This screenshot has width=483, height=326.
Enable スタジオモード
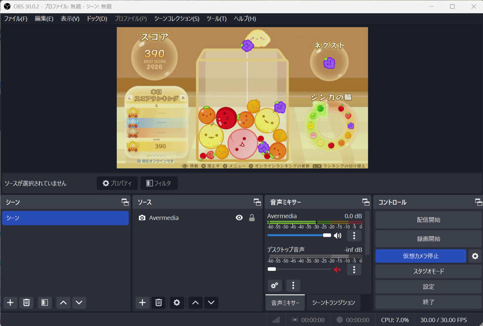428,271
